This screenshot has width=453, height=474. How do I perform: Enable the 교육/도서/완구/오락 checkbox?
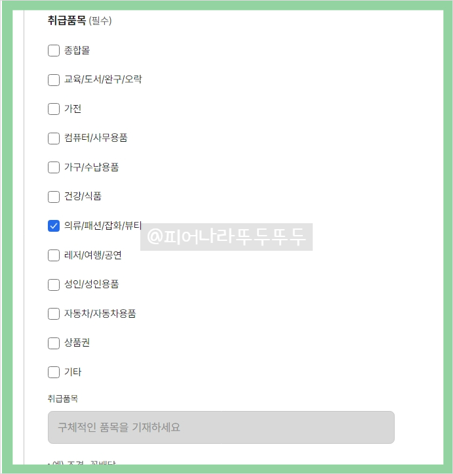point(54,80)
